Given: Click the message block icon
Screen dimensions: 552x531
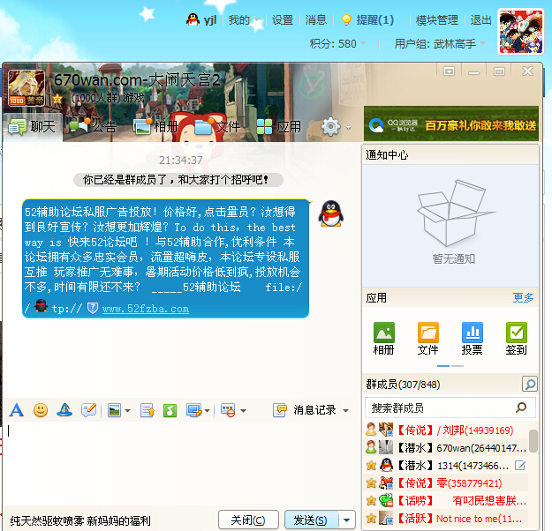Looking at the screenshot, I should click(228, 410).
